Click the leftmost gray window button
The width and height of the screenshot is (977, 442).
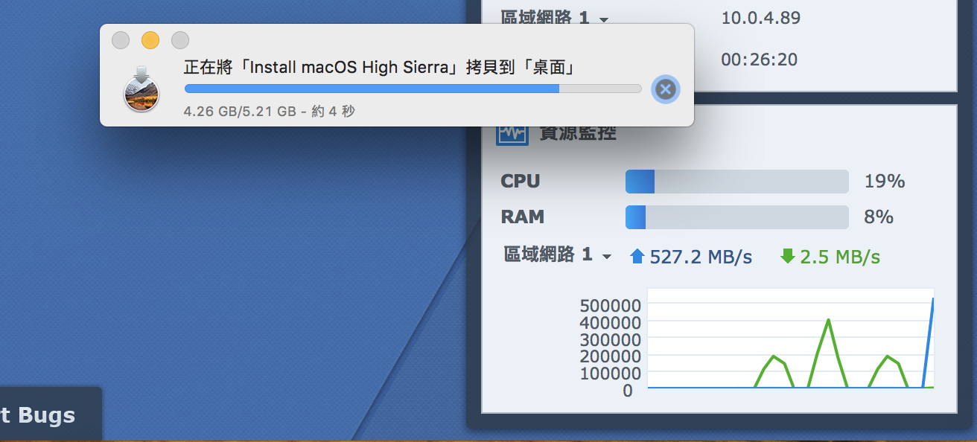tap(121, 40)
